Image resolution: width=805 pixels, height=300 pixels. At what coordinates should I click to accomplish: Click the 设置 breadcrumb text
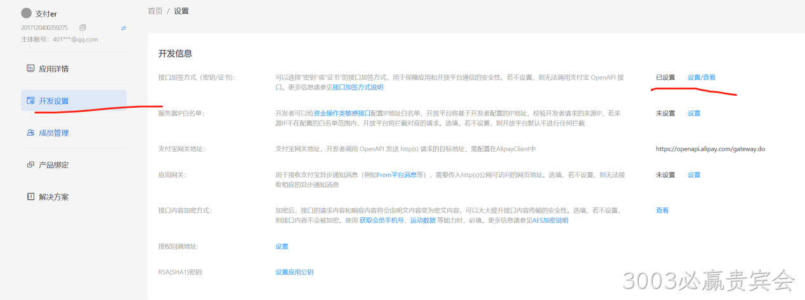click(x=181, y=11)
